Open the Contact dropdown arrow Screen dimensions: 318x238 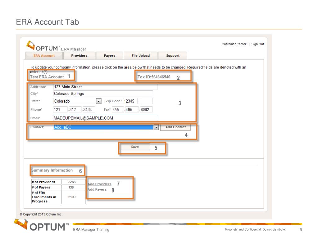point(156,127)
